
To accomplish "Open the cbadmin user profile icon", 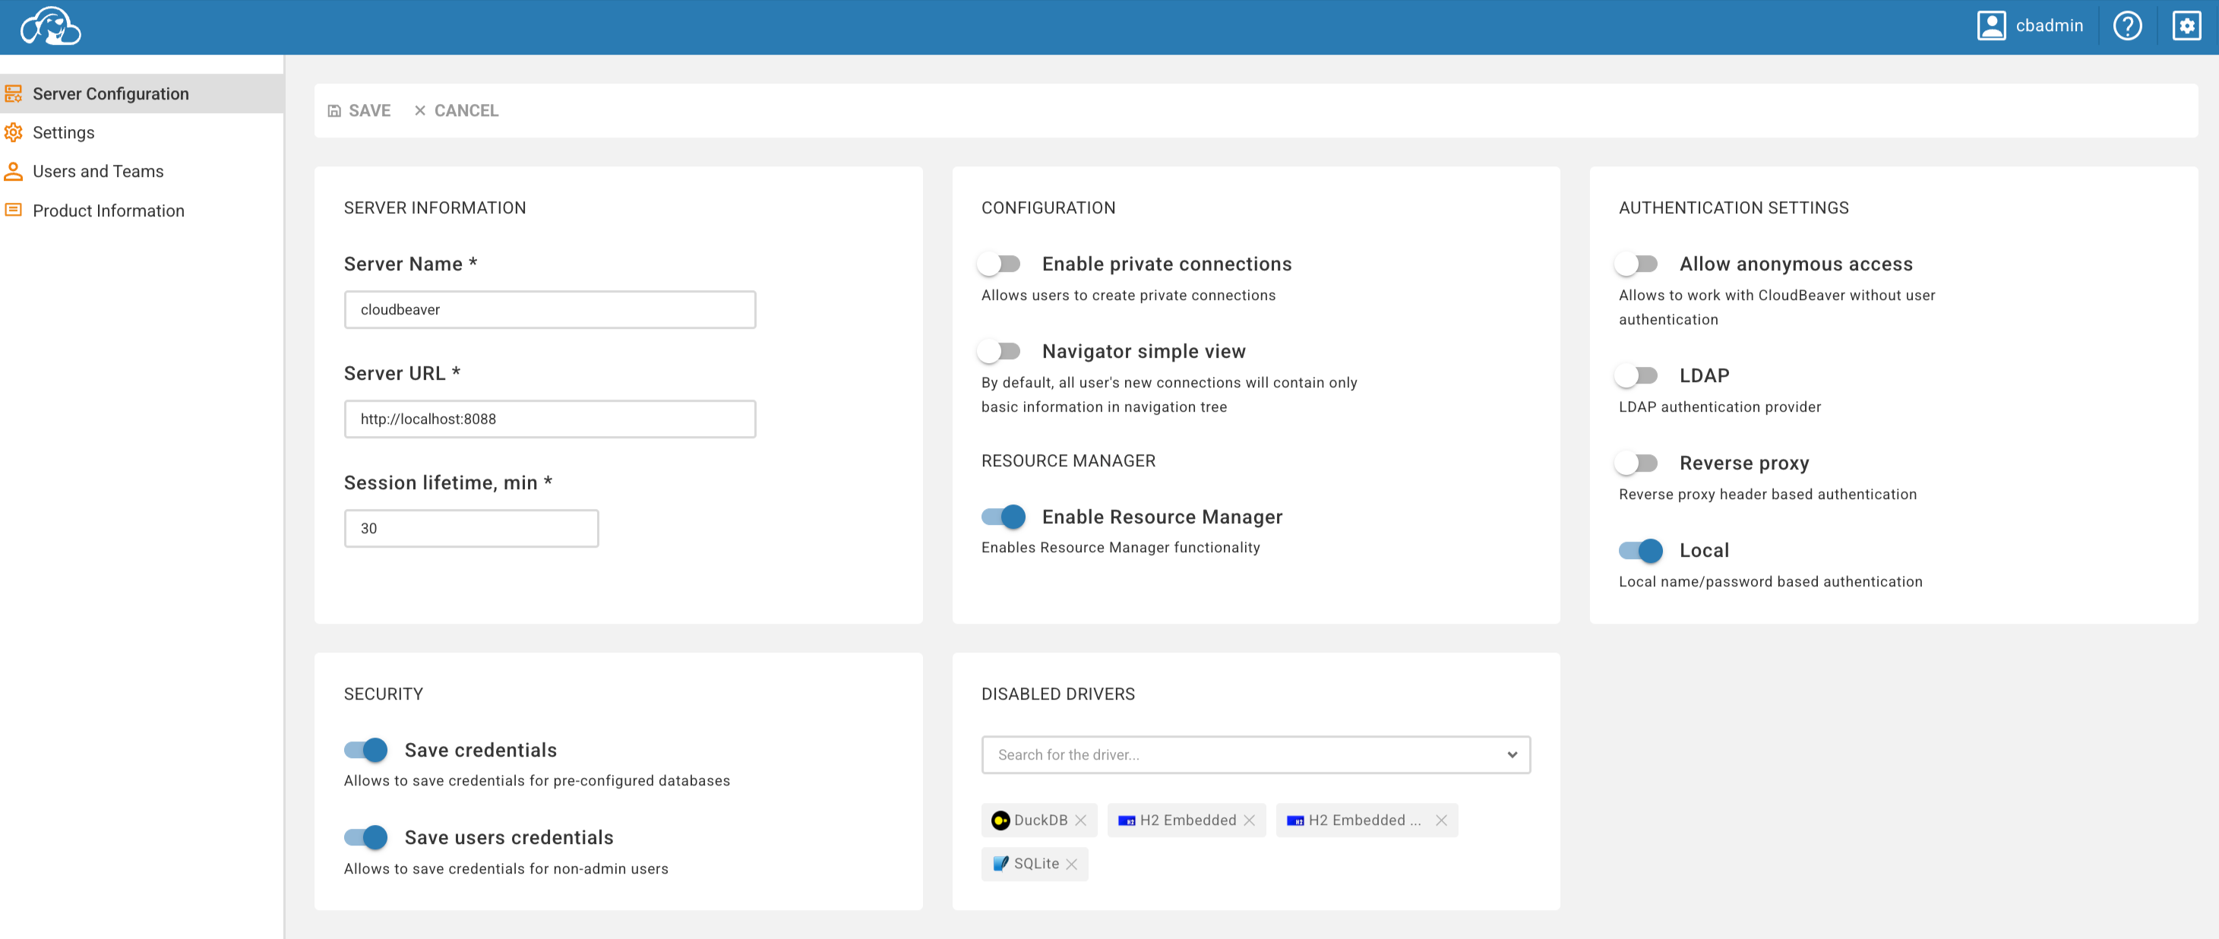I will tap(1991, 26).
